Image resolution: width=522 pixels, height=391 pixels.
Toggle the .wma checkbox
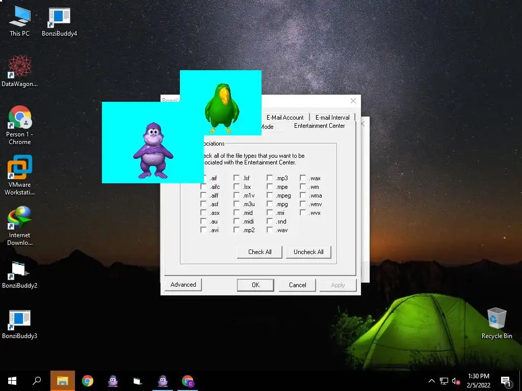(303, 195)
